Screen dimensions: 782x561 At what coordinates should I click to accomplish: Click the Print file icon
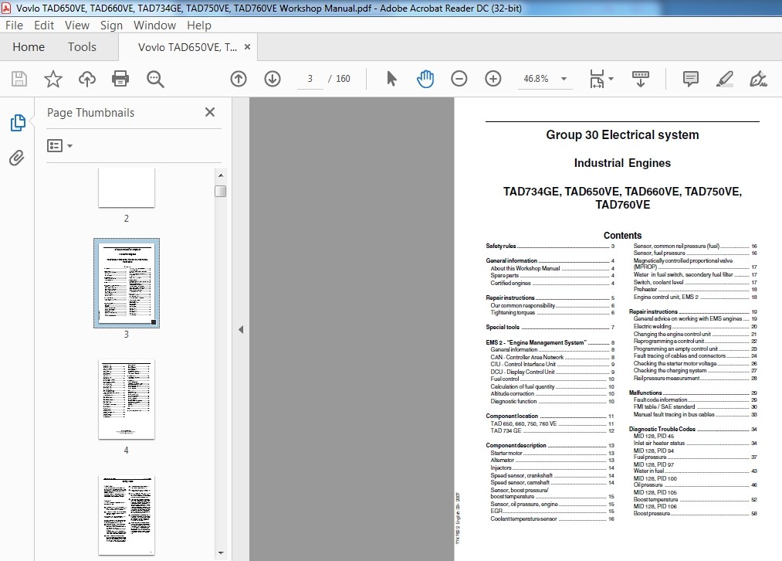(120, 79)
